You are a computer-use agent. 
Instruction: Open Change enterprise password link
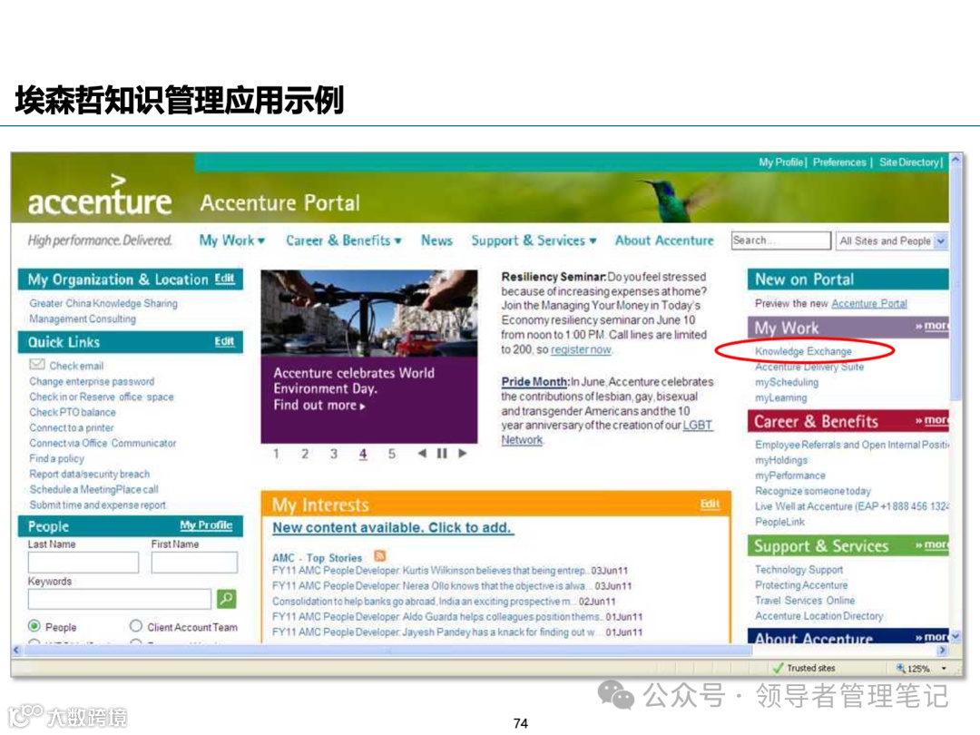click(x=92, y=381)
